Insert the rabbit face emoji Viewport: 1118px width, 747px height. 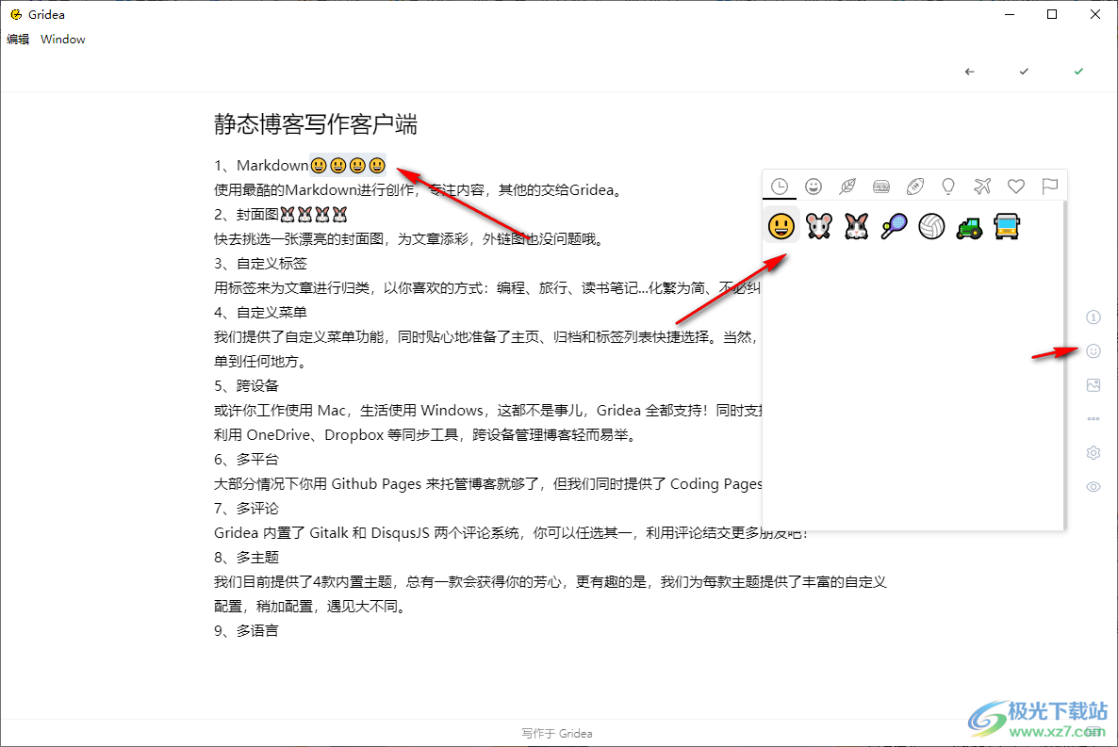[x=856, y=227]
